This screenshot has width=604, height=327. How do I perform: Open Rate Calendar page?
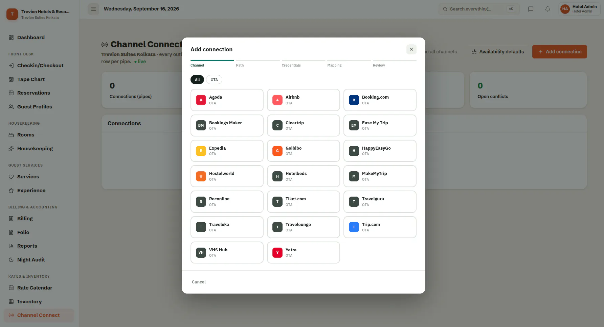[39, 288]
